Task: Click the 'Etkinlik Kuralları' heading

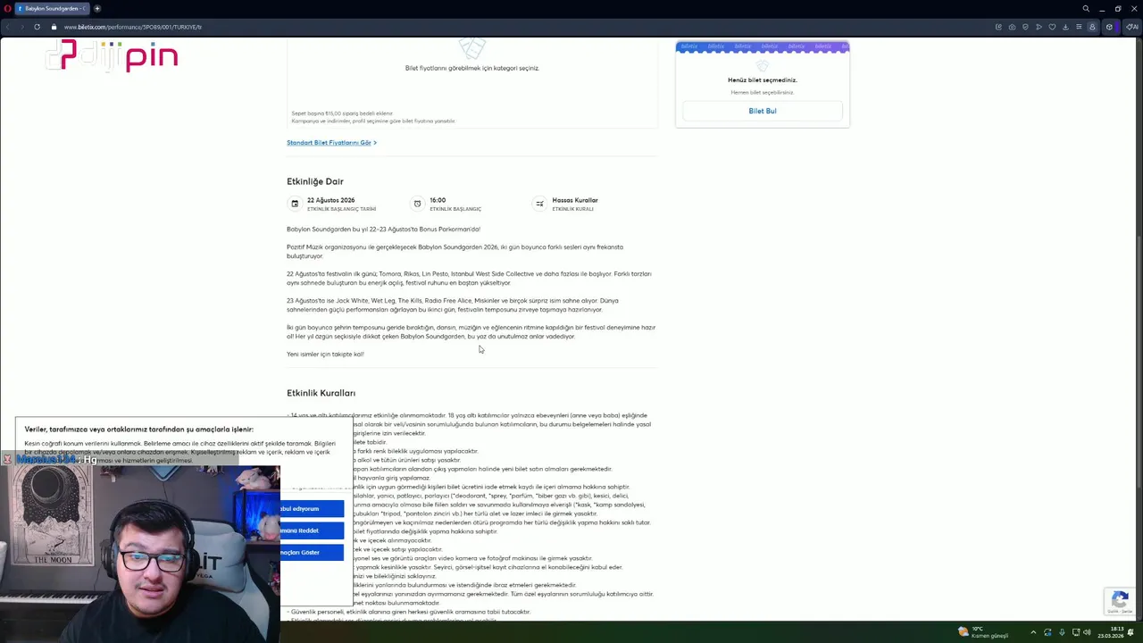Action: click(321, 393)
